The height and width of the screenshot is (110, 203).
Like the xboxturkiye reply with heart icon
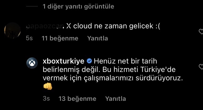201,67
